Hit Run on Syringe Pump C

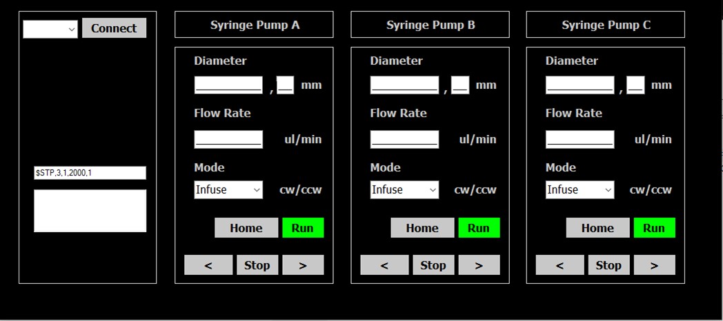coord(654,228)
